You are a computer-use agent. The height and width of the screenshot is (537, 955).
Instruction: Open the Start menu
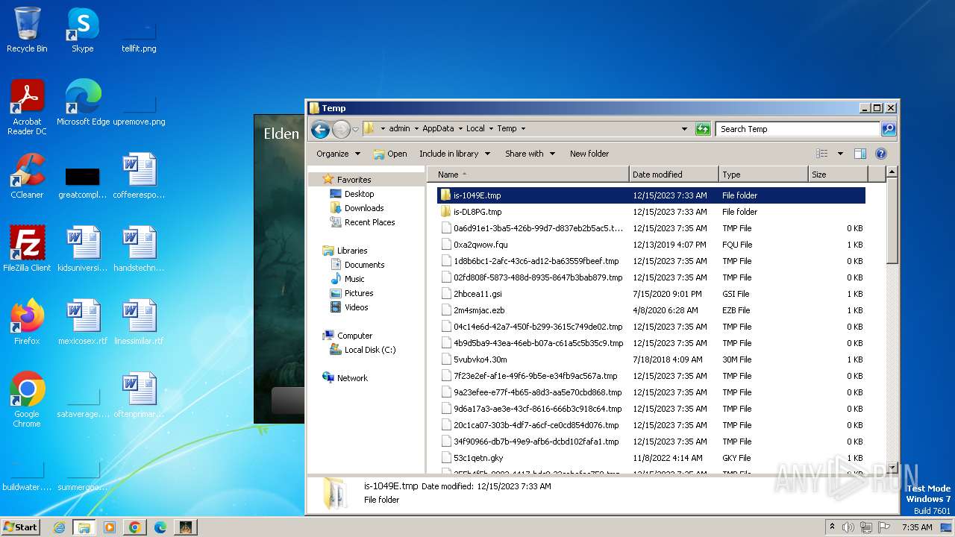[20, 527]
